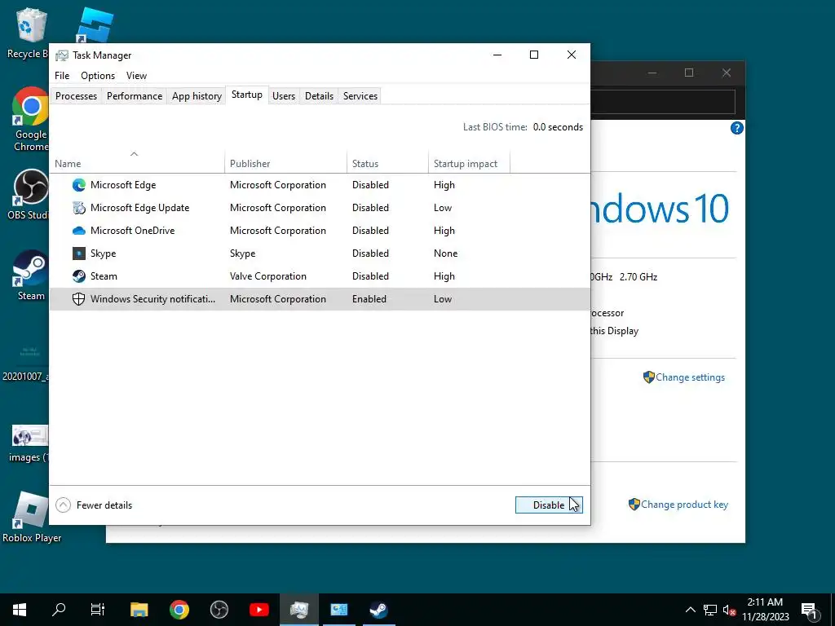
Task: Open OBS Studio desktop shortcut
Action: coord(30,195)
